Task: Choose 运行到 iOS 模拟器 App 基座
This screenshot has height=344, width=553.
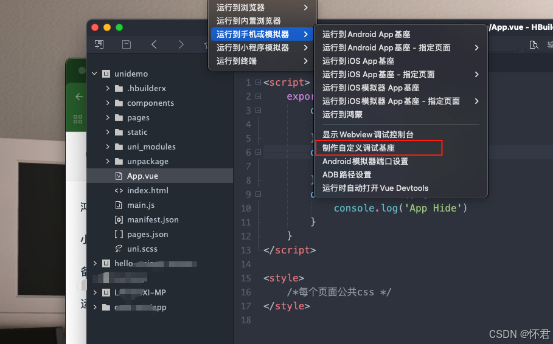Action: tap(401, 88)
